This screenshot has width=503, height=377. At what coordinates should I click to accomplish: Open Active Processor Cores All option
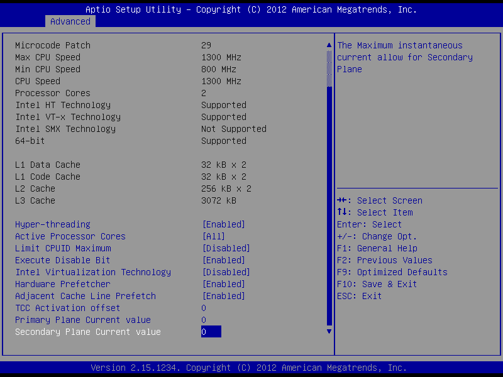pos(213,236)
